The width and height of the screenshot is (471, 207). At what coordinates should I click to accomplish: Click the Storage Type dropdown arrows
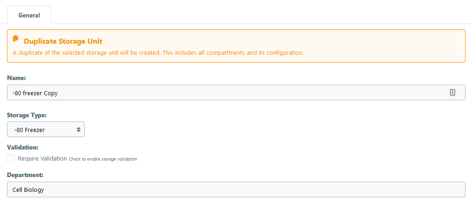[x=78, y=130]
